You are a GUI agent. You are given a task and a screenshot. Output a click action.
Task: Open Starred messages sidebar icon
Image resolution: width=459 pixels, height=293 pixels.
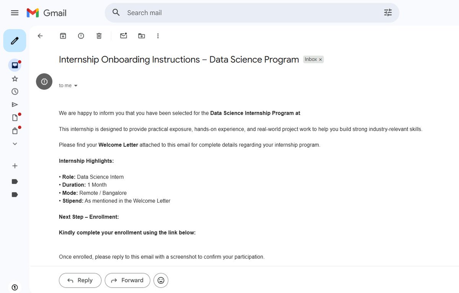tap(15, 79)
